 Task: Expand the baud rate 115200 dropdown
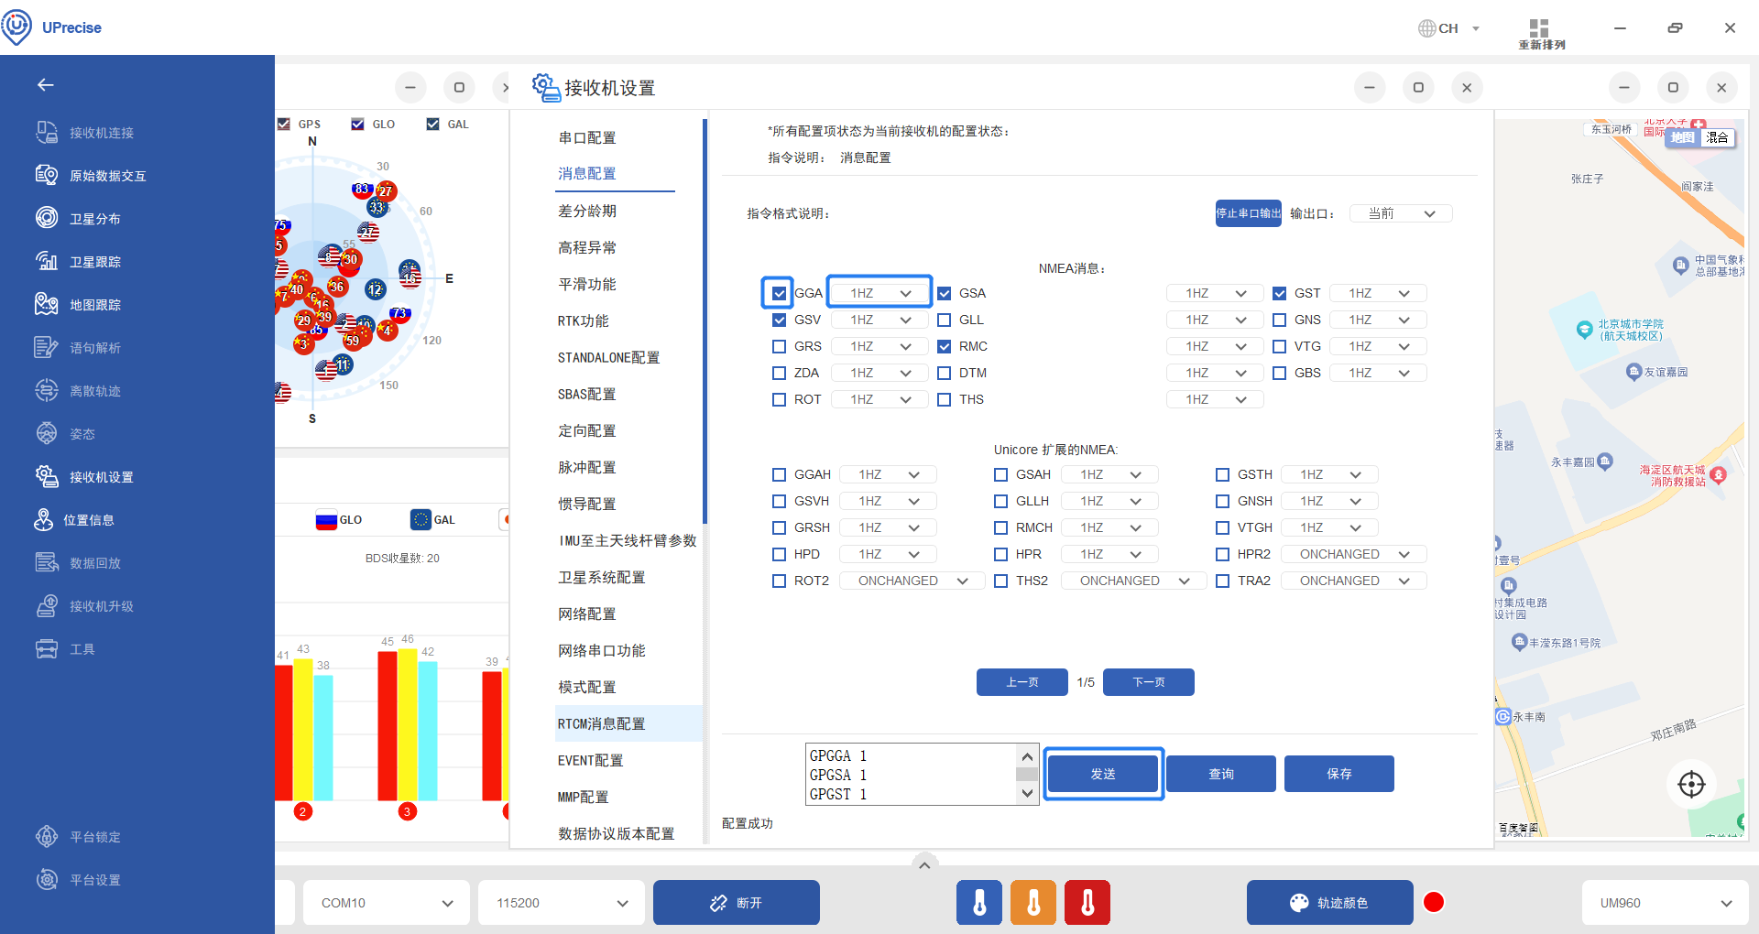(562, 903)
